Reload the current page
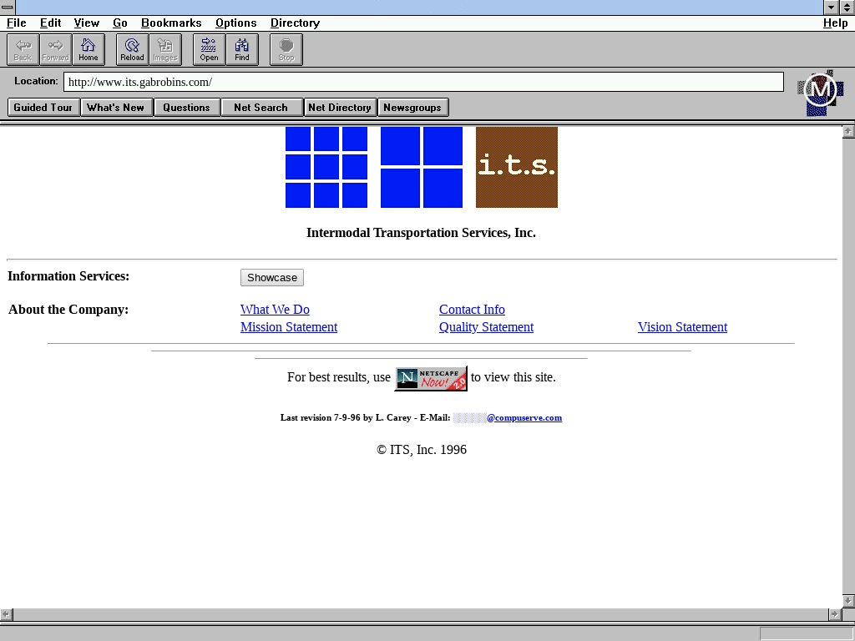Image resolution: width=855 pixels, height=641 pixels. 132,49
